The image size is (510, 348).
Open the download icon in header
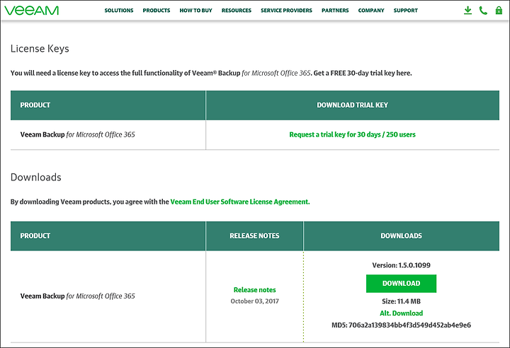click(467, 11)
